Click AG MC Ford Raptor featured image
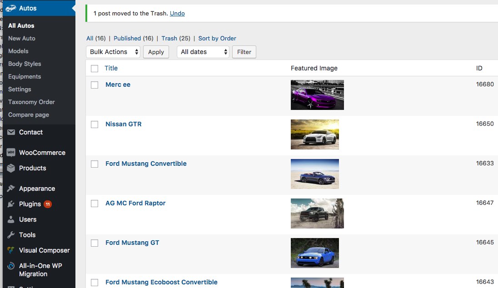The height and width of the screenshot is (288, 498). 317,214
